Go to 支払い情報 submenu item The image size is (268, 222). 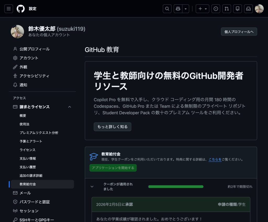28,158
